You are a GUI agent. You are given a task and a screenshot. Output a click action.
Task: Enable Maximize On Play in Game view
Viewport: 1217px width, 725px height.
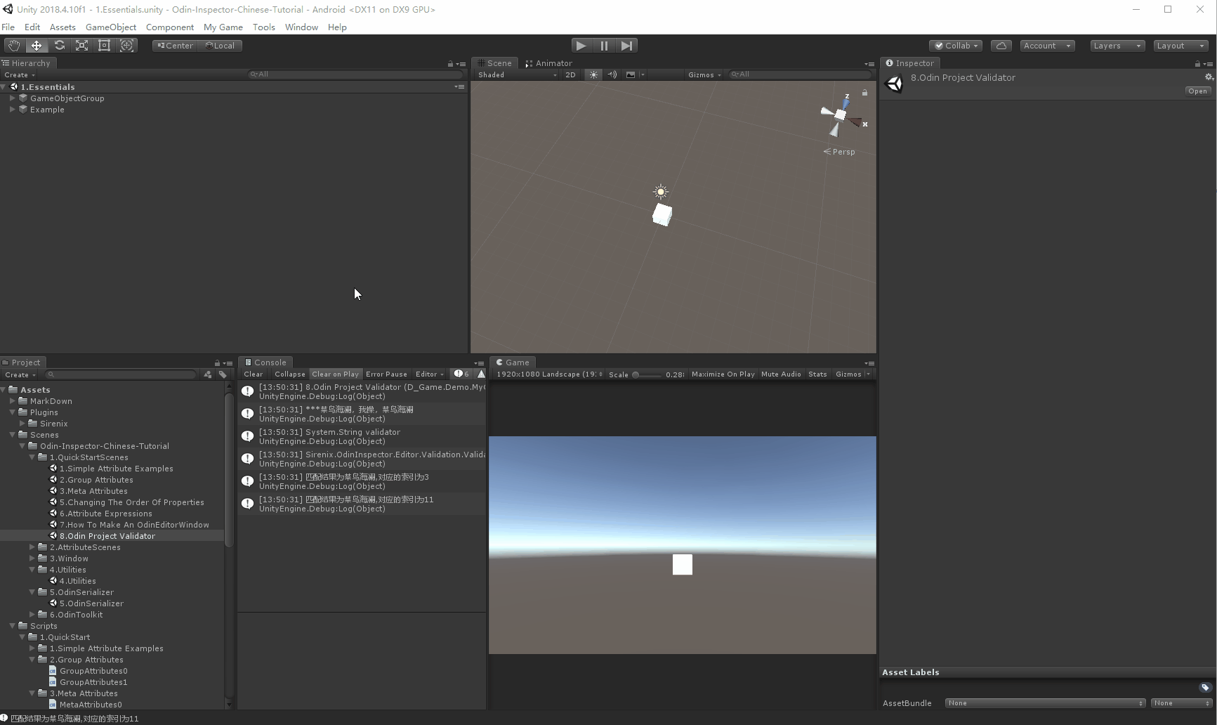coord(723,374)
